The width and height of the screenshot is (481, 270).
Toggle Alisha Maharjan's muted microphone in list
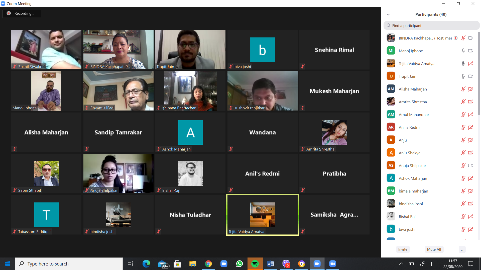(x=463, y=89)
